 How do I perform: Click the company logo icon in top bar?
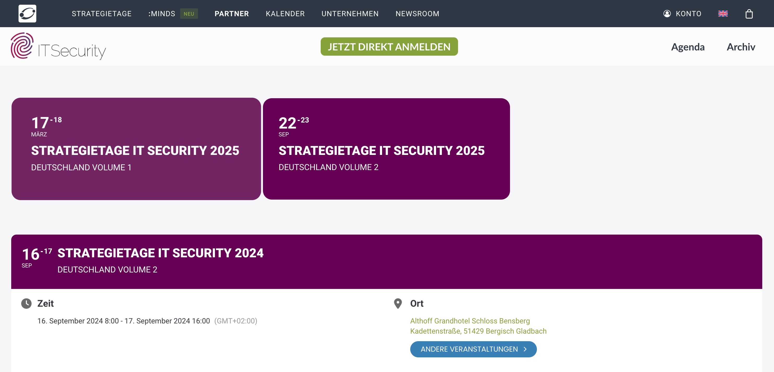(x=27, y=14)
